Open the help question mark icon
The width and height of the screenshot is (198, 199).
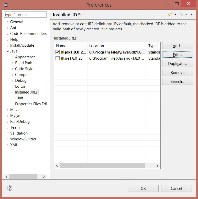click(x=10, y=188)
